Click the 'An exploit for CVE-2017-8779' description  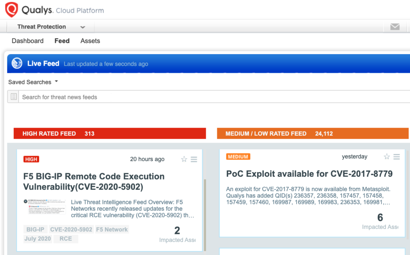308,196
